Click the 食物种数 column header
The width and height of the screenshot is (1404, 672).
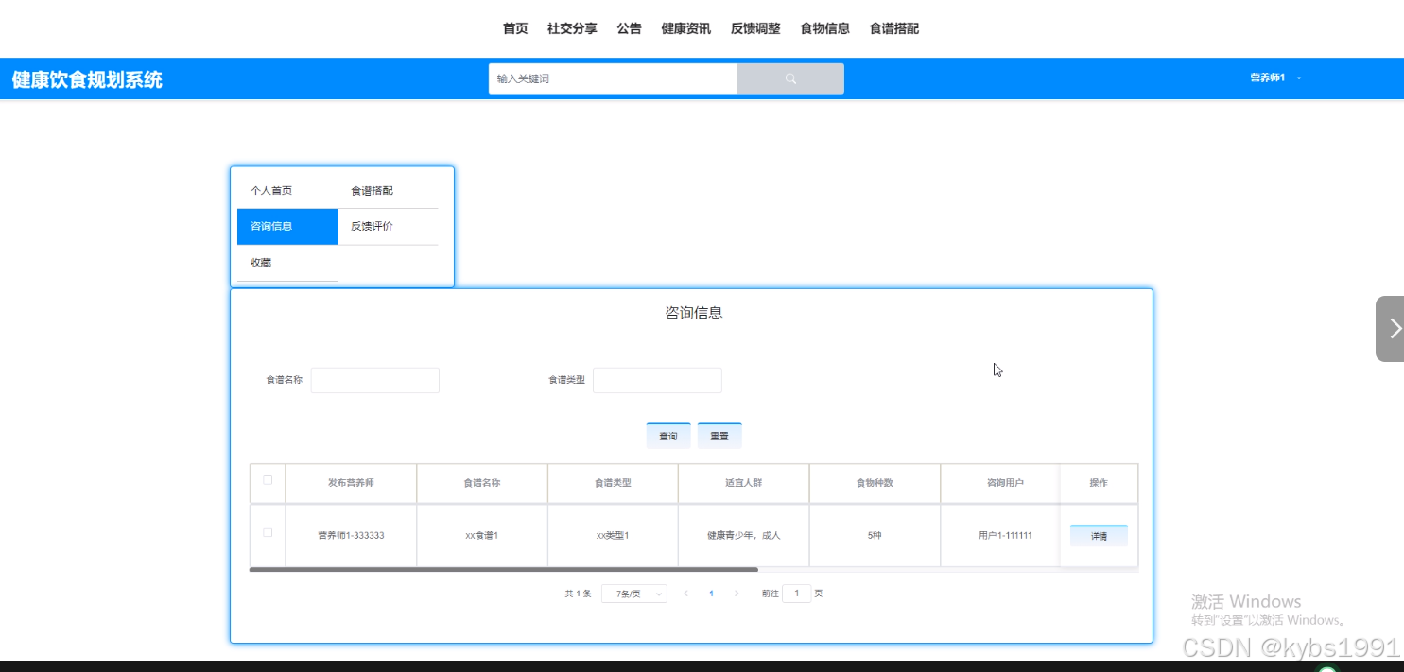[x=875, y=483]
